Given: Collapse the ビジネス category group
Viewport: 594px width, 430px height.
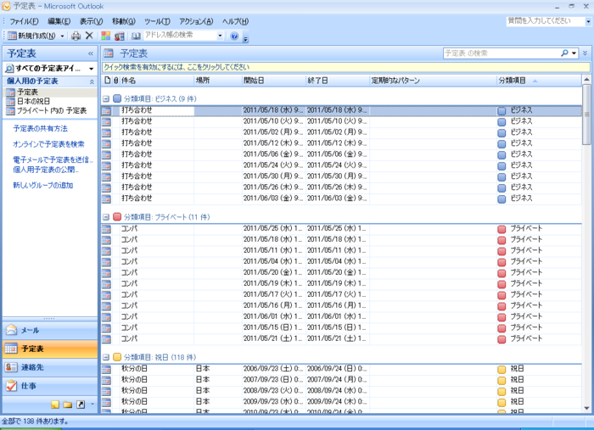Looking at the screenshot, I should (x=106, y=98).
